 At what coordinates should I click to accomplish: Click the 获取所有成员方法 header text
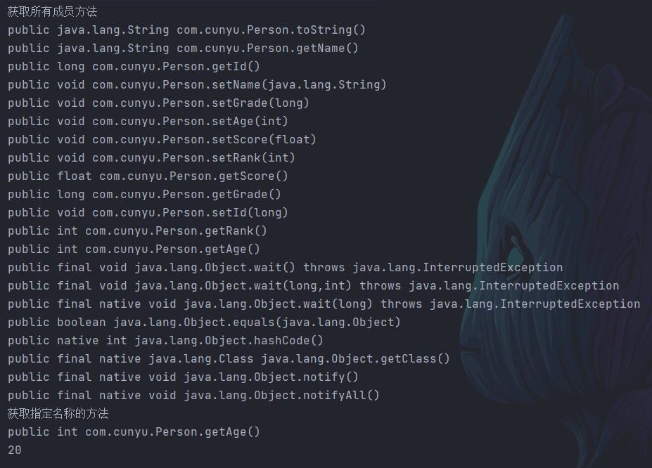[53, 12]
